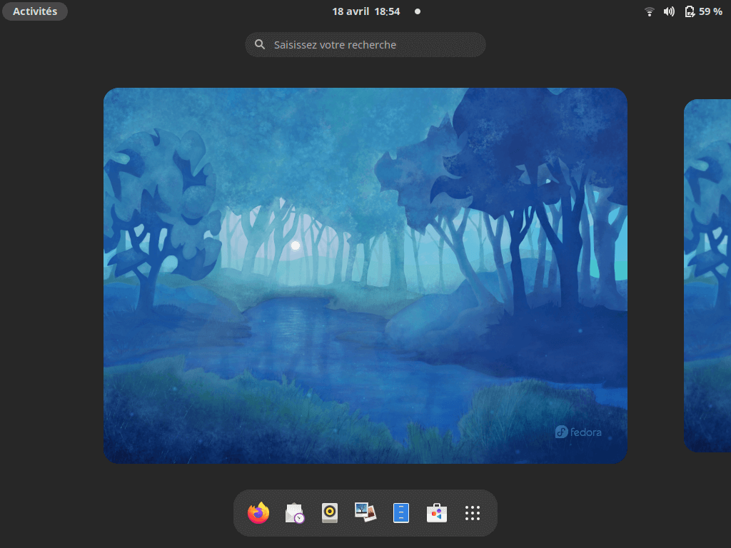Click the volume speaker icon
731x548 pixels.
tap(669, 11)
